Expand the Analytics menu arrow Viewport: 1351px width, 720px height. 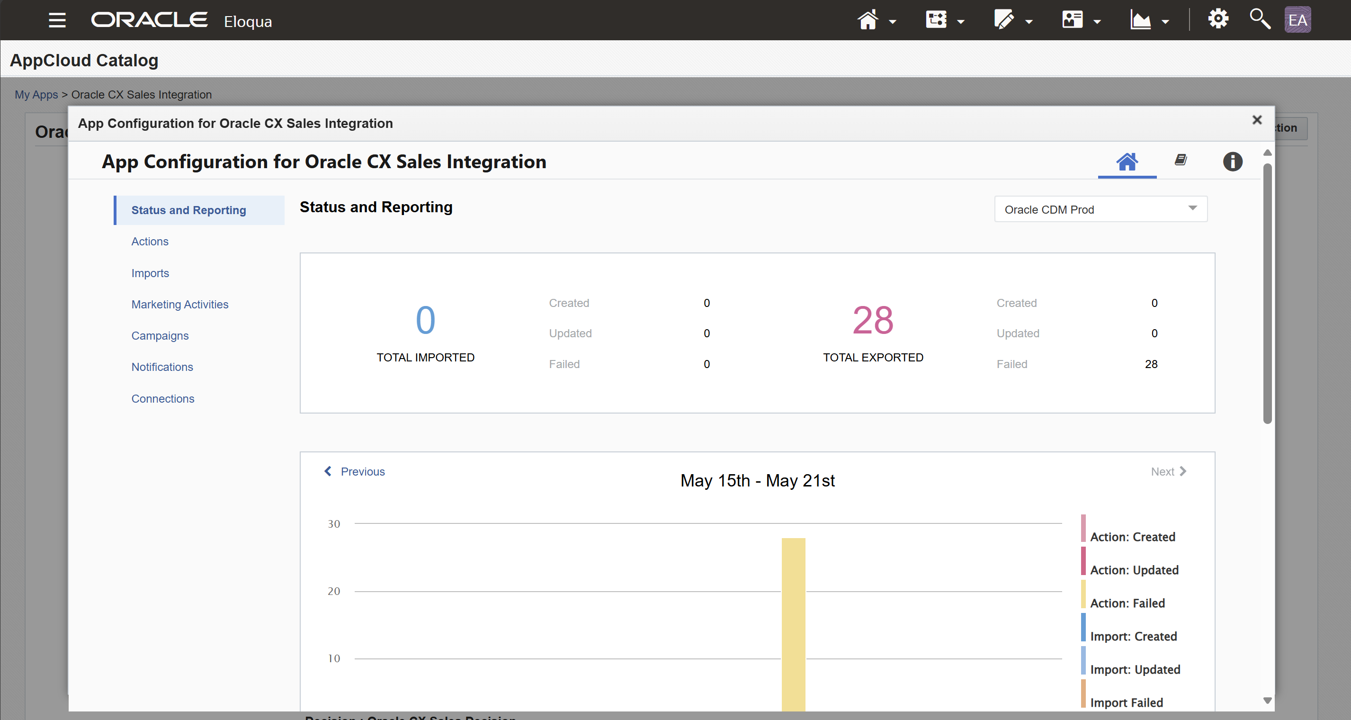1165,22
